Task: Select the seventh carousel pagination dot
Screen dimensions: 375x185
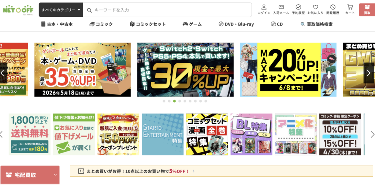Action: click(196, 101)
